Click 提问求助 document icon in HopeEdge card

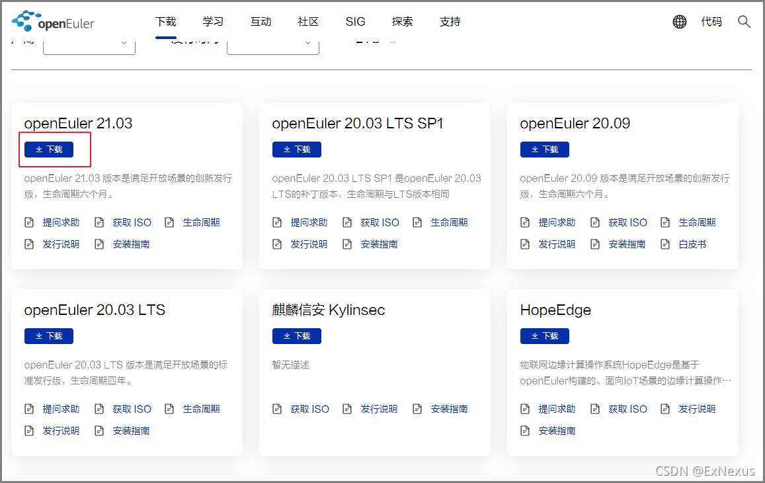(525, 410)
